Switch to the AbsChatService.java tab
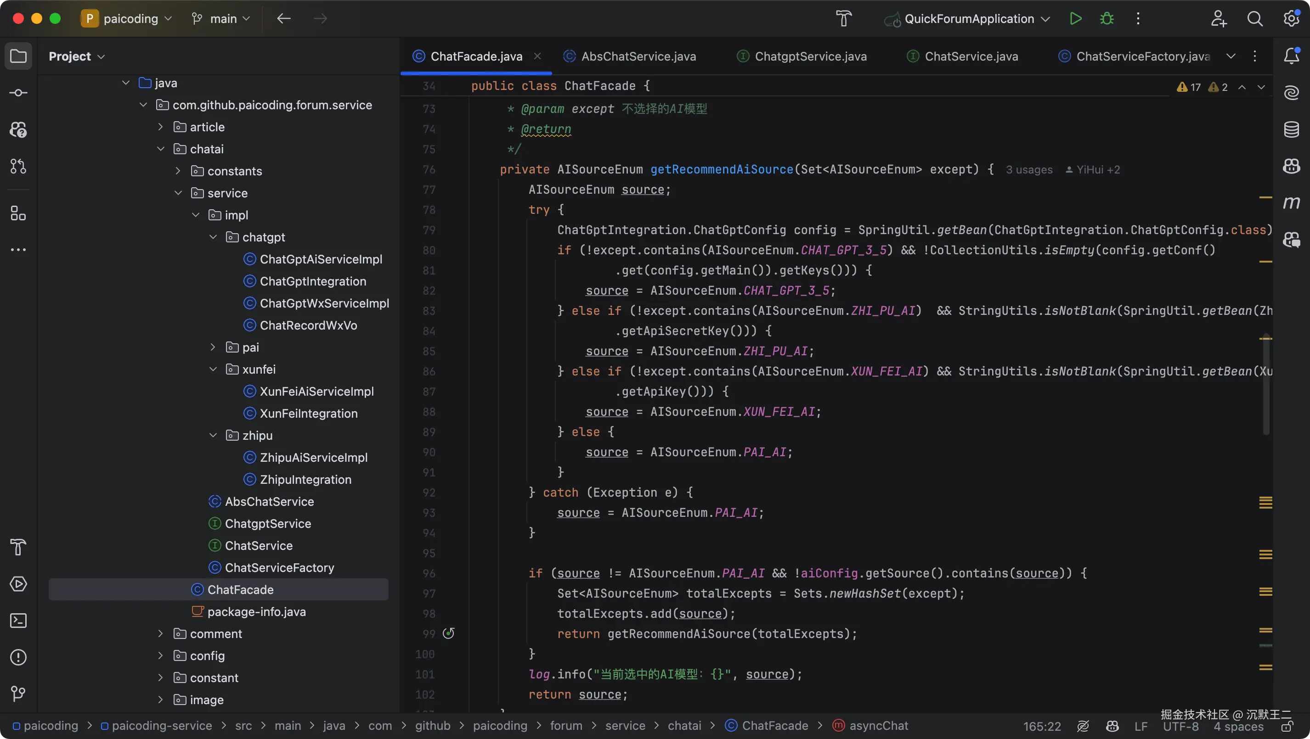 pyautogui.click(x=631, y=56)
